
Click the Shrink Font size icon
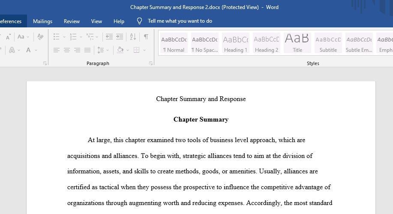pyautogui.click(x=8, y=37)
